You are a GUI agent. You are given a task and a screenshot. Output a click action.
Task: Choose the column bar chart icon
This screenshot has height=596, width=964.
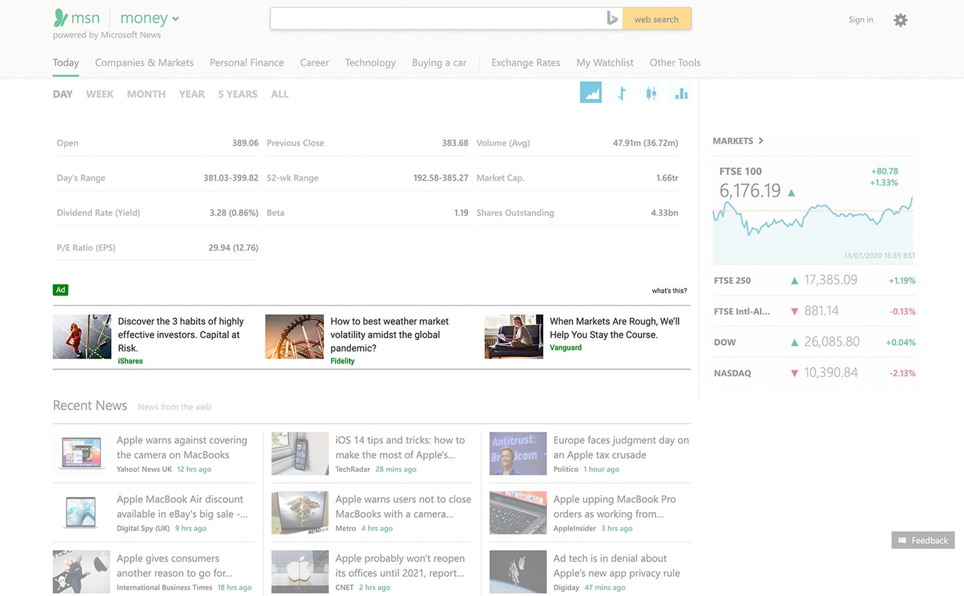point(681,93)
